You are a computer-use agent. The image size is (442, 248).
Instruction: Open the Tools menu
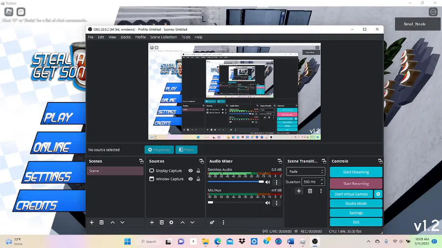click(186, 37)
